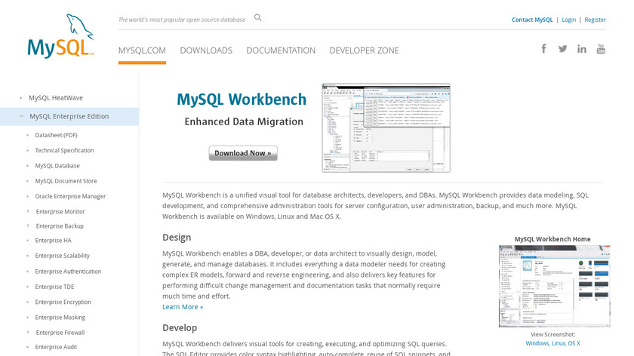Click the MySQL dolphin logo

pos(60,36)
